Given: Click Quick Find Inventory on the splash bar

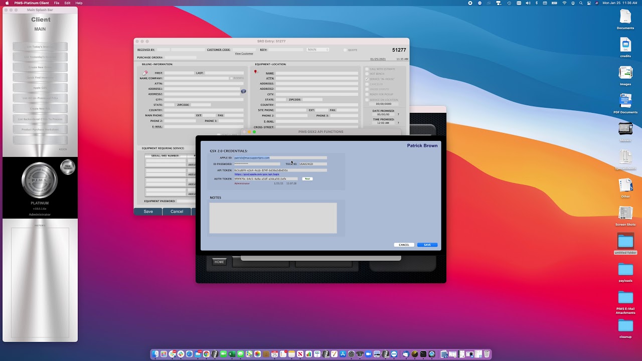Looking at the screenshot, I should pyautogui.click(x=40, y=78).
